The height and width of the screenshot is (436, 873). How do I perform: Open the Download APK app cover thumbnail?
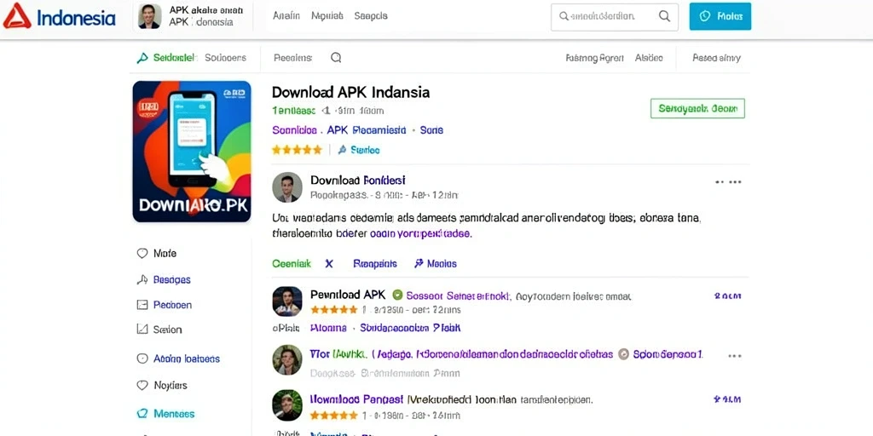point(192,152)
